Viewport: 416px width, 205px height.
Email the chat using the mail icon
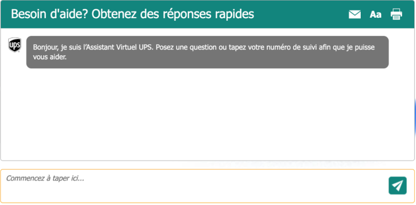[354, 14]
